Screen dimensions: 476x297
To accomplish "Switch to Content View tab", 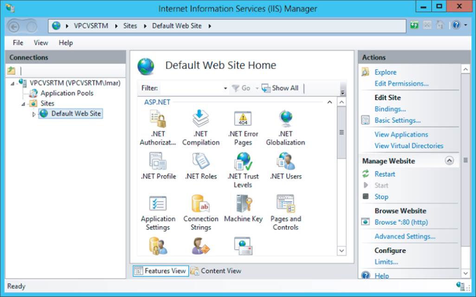I will pos(216,271).
